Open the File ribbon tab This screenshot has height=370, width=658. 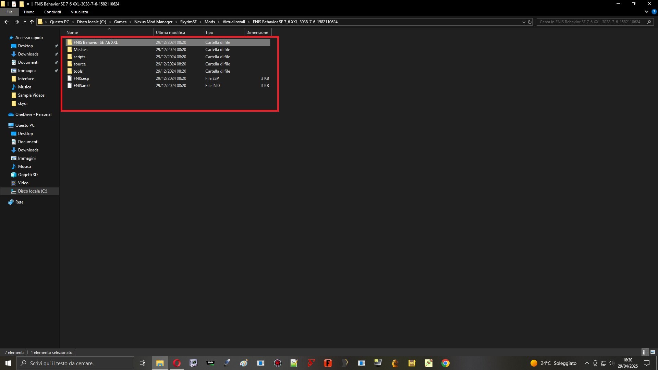click(x=10, y=12)
